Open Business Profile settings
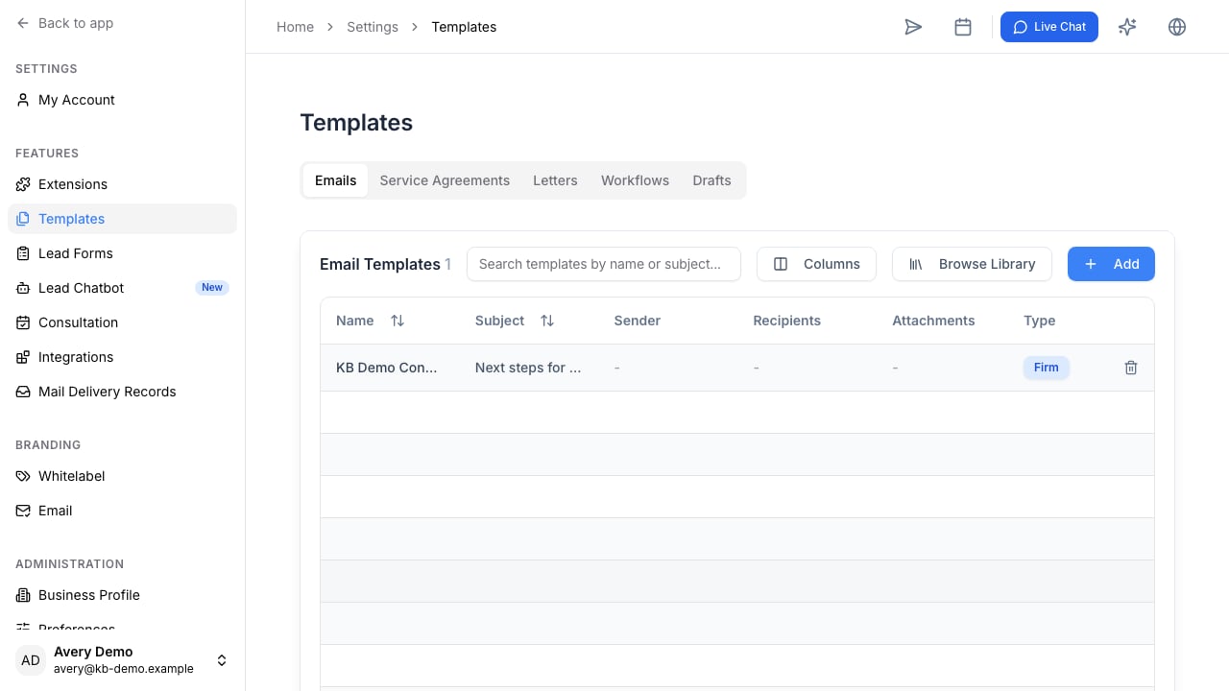This screenshot has height=691, width=1229. click(122, 595)
